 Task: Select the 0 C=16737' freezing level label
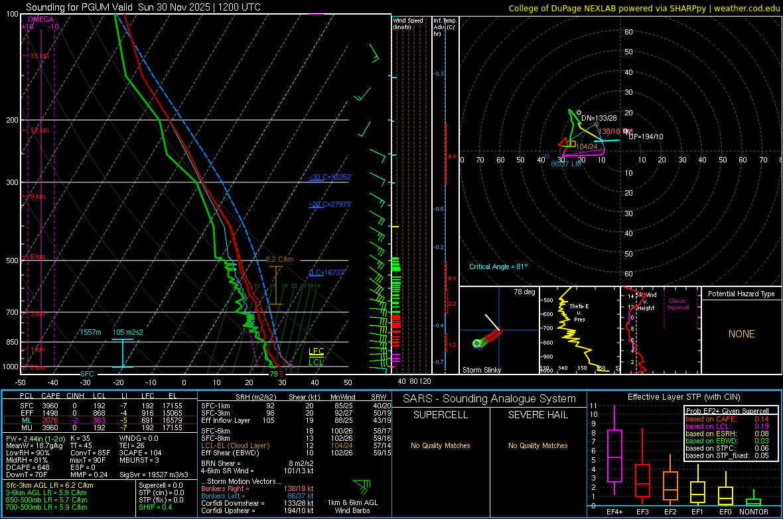point(327,272)
